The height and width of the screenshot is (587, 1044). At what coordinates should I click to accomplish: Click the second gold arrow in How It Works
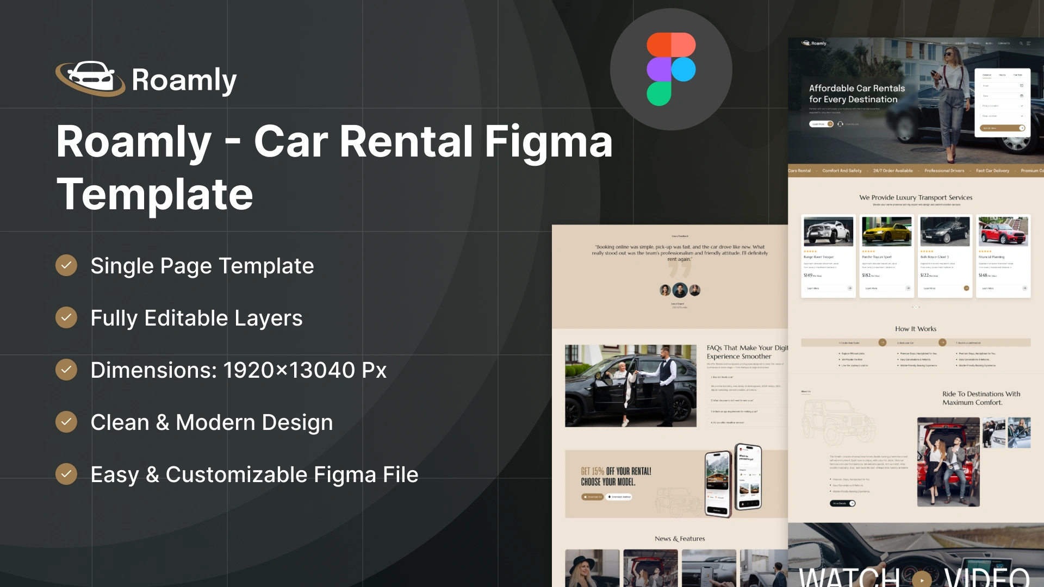point(942,342)
